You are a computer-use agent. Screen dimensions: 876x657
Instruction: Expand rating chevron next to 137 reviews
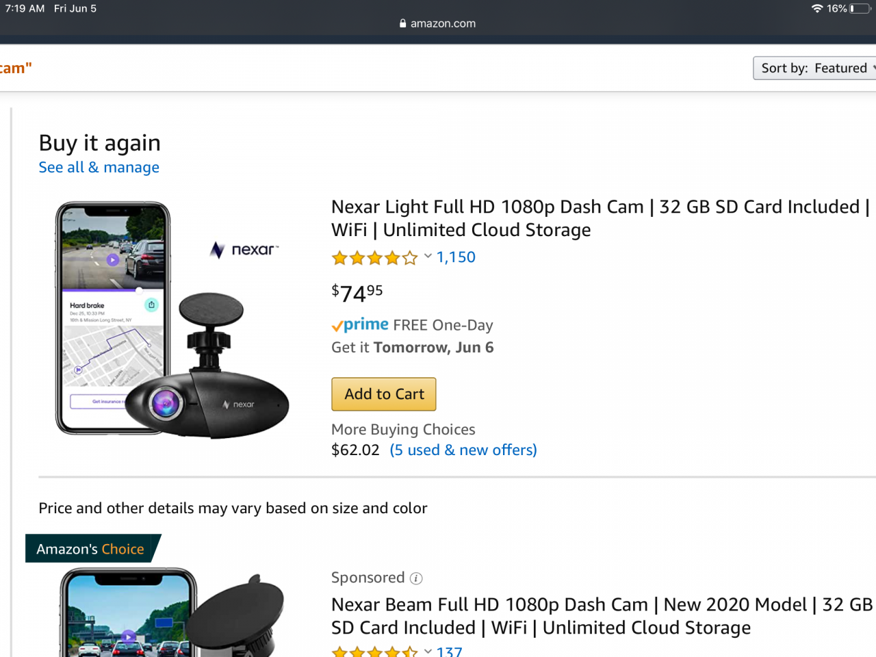(x=428, y=652)
